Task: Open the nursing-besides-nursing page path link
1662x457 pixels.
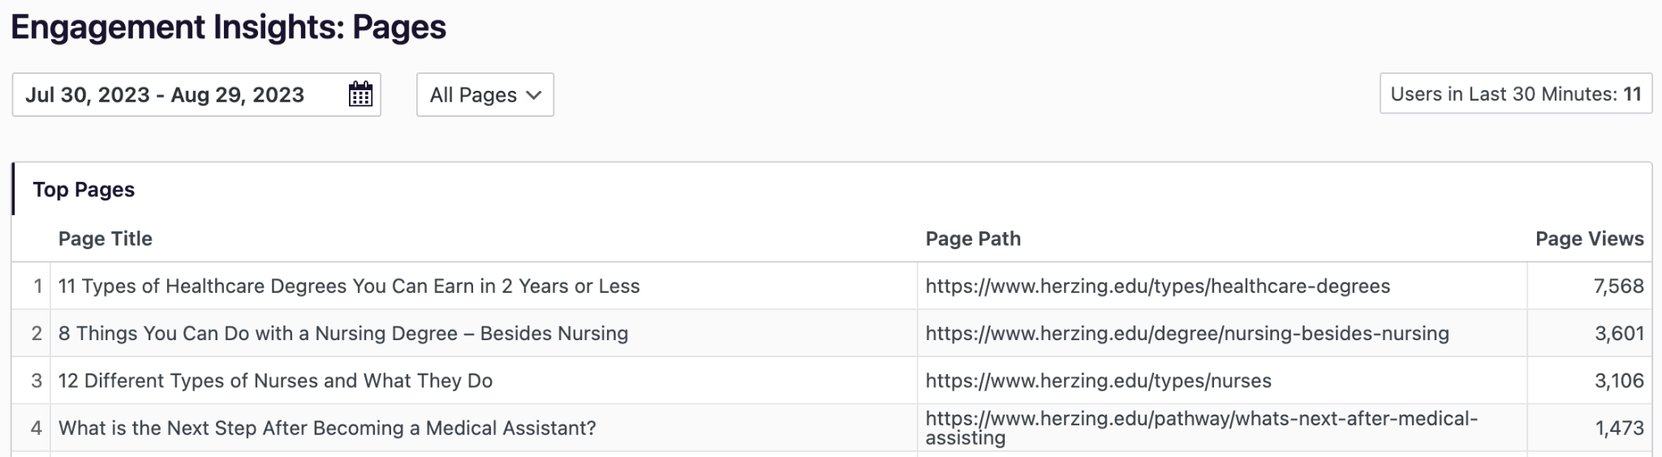Action: click(1186, 334)
